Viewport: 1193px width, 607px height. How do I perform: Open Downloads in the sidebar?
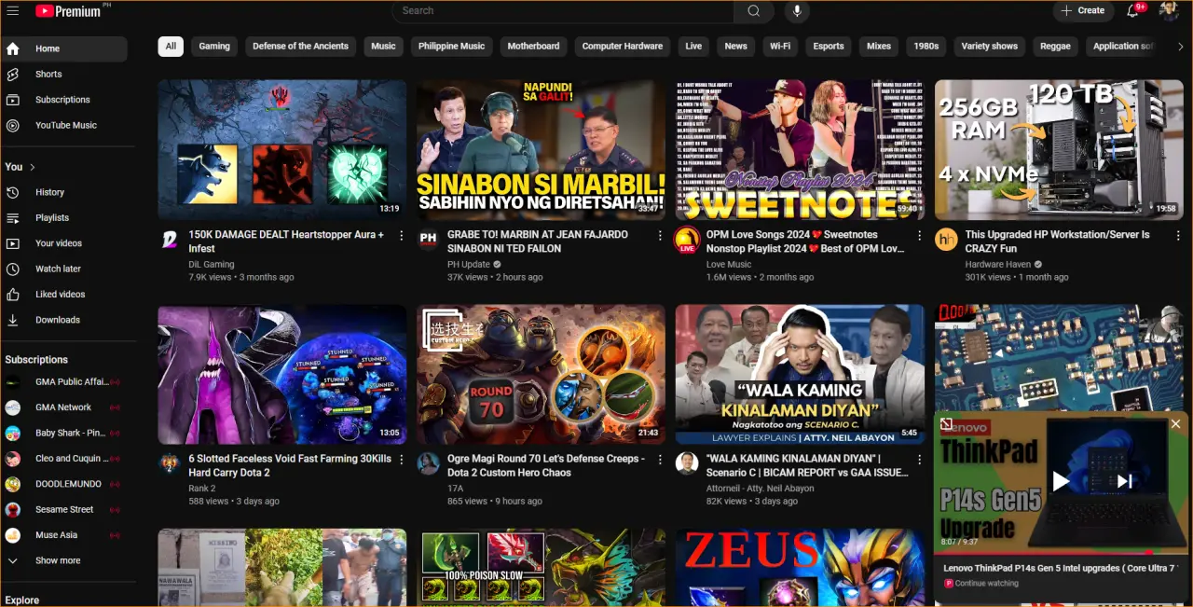64,320
